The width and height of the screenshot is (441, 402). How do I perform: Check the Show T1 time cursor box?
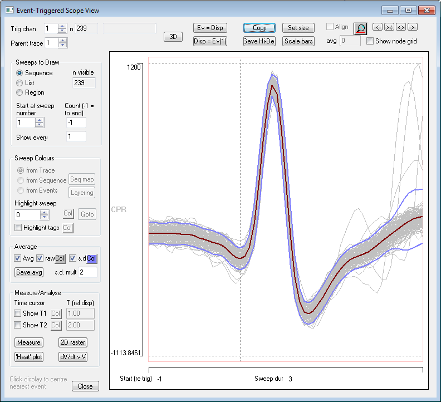click(x=18, y=313)
